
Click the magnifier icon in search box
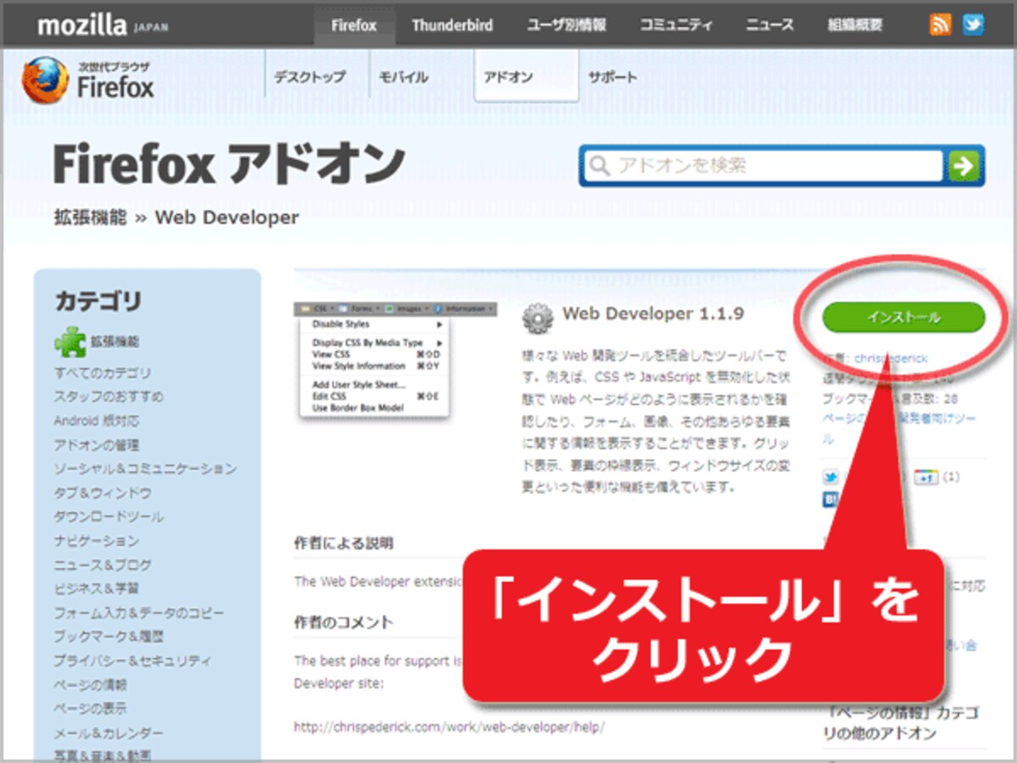(x=599, y=165)
